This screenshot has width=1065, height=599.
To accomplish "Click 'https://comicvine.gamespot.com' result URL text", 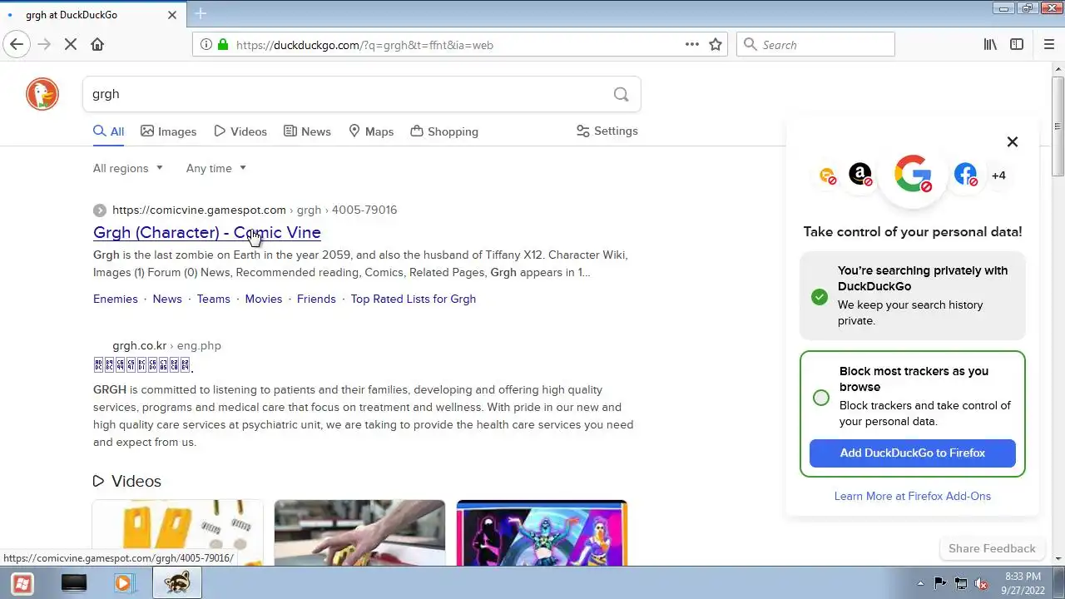I will 199,210.
